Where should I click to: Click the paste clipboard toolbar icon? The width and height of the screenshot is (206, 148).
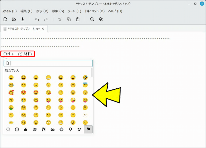point(78,19)
